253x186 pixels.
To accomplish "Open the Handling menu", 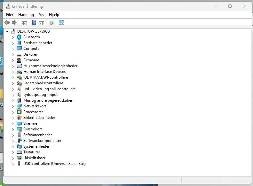I will click(26, 15).
